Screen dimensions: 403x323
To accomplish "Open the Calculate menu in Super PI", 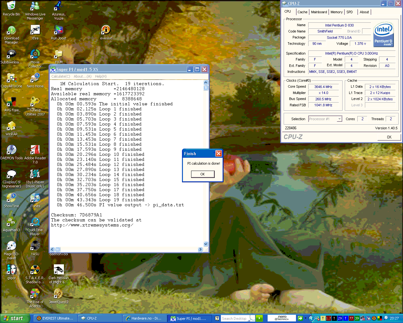I will [61, 76].
